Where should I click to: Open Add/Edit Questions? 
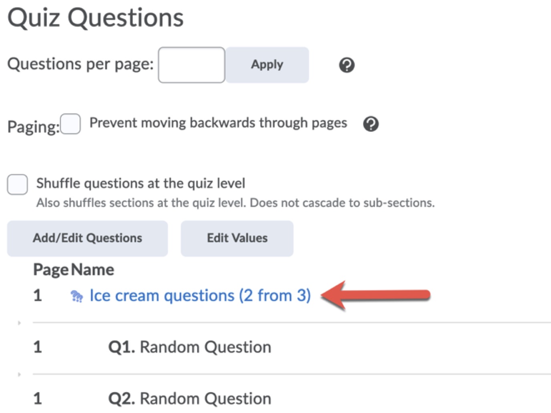pos(87,238)
